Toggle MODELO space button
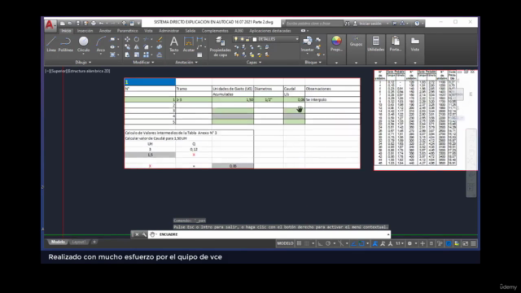 [285, 243]
